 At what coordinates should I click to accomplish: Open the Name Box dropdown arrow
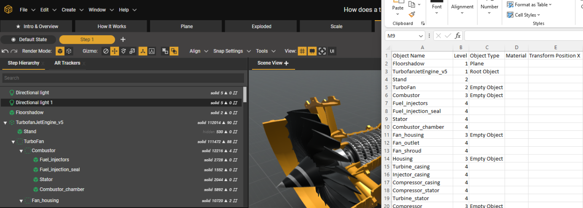[421, 36]
